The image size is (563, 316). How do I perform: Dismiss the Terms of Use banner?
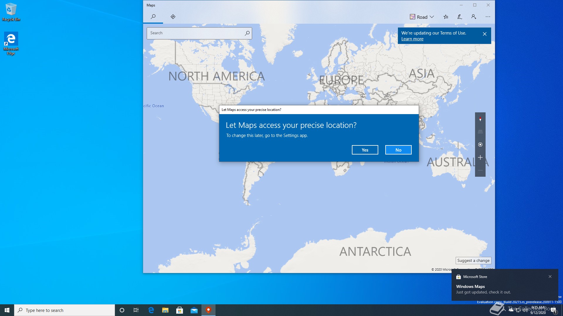coord(485,34)
